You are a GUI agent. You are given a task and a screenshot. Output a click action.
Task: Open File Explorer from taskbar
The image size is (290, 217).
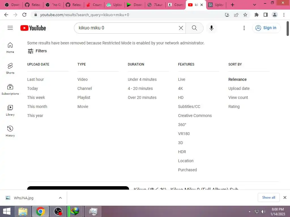point(23,211)
